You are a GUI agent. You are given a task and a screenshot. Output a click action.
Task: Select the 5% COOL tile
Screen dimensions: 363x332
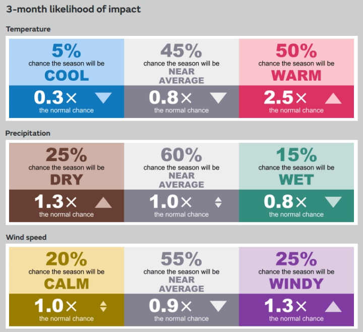point(67,78)
